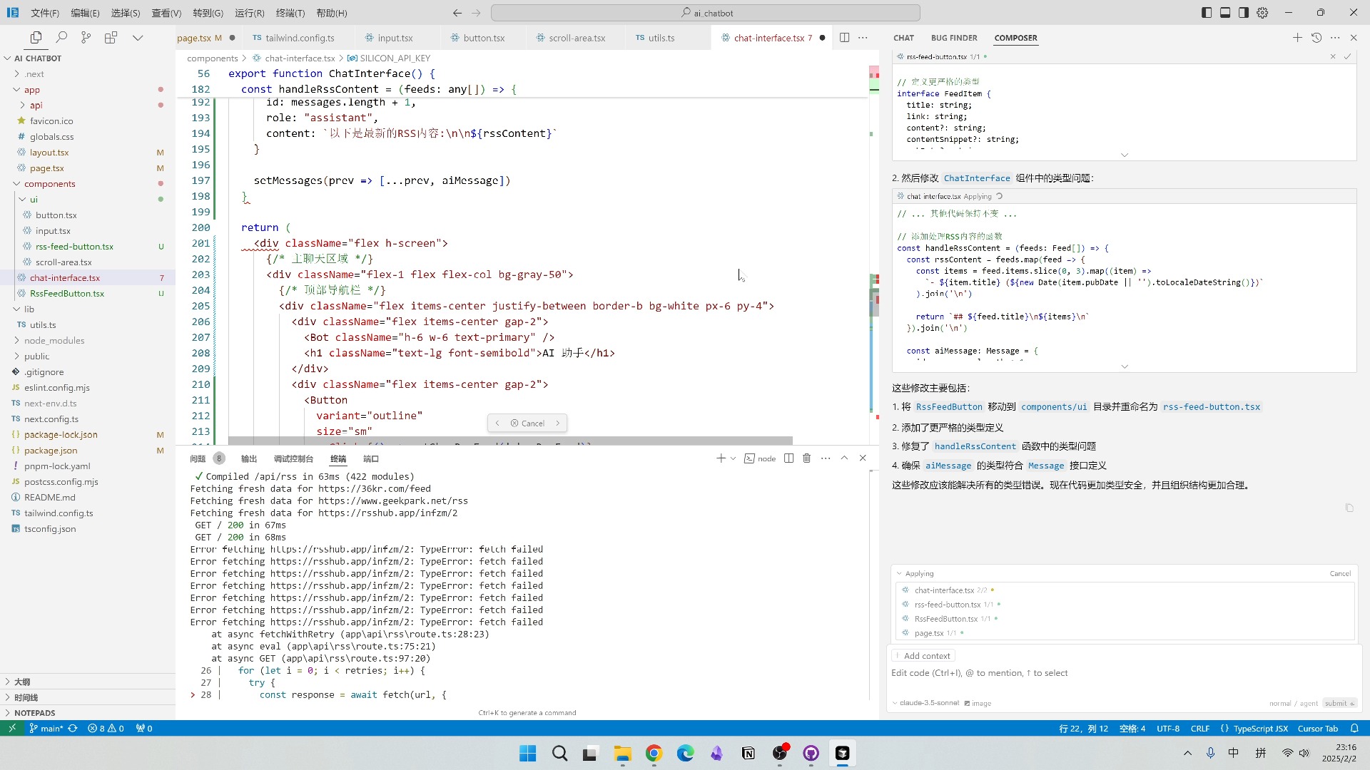1370x770 pixels.
Task: Split the terminal panel
Action: [x=788, y=458]
